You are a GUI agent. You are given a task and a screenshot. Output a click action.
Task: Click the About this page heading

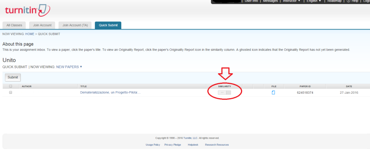pos(18,44)
